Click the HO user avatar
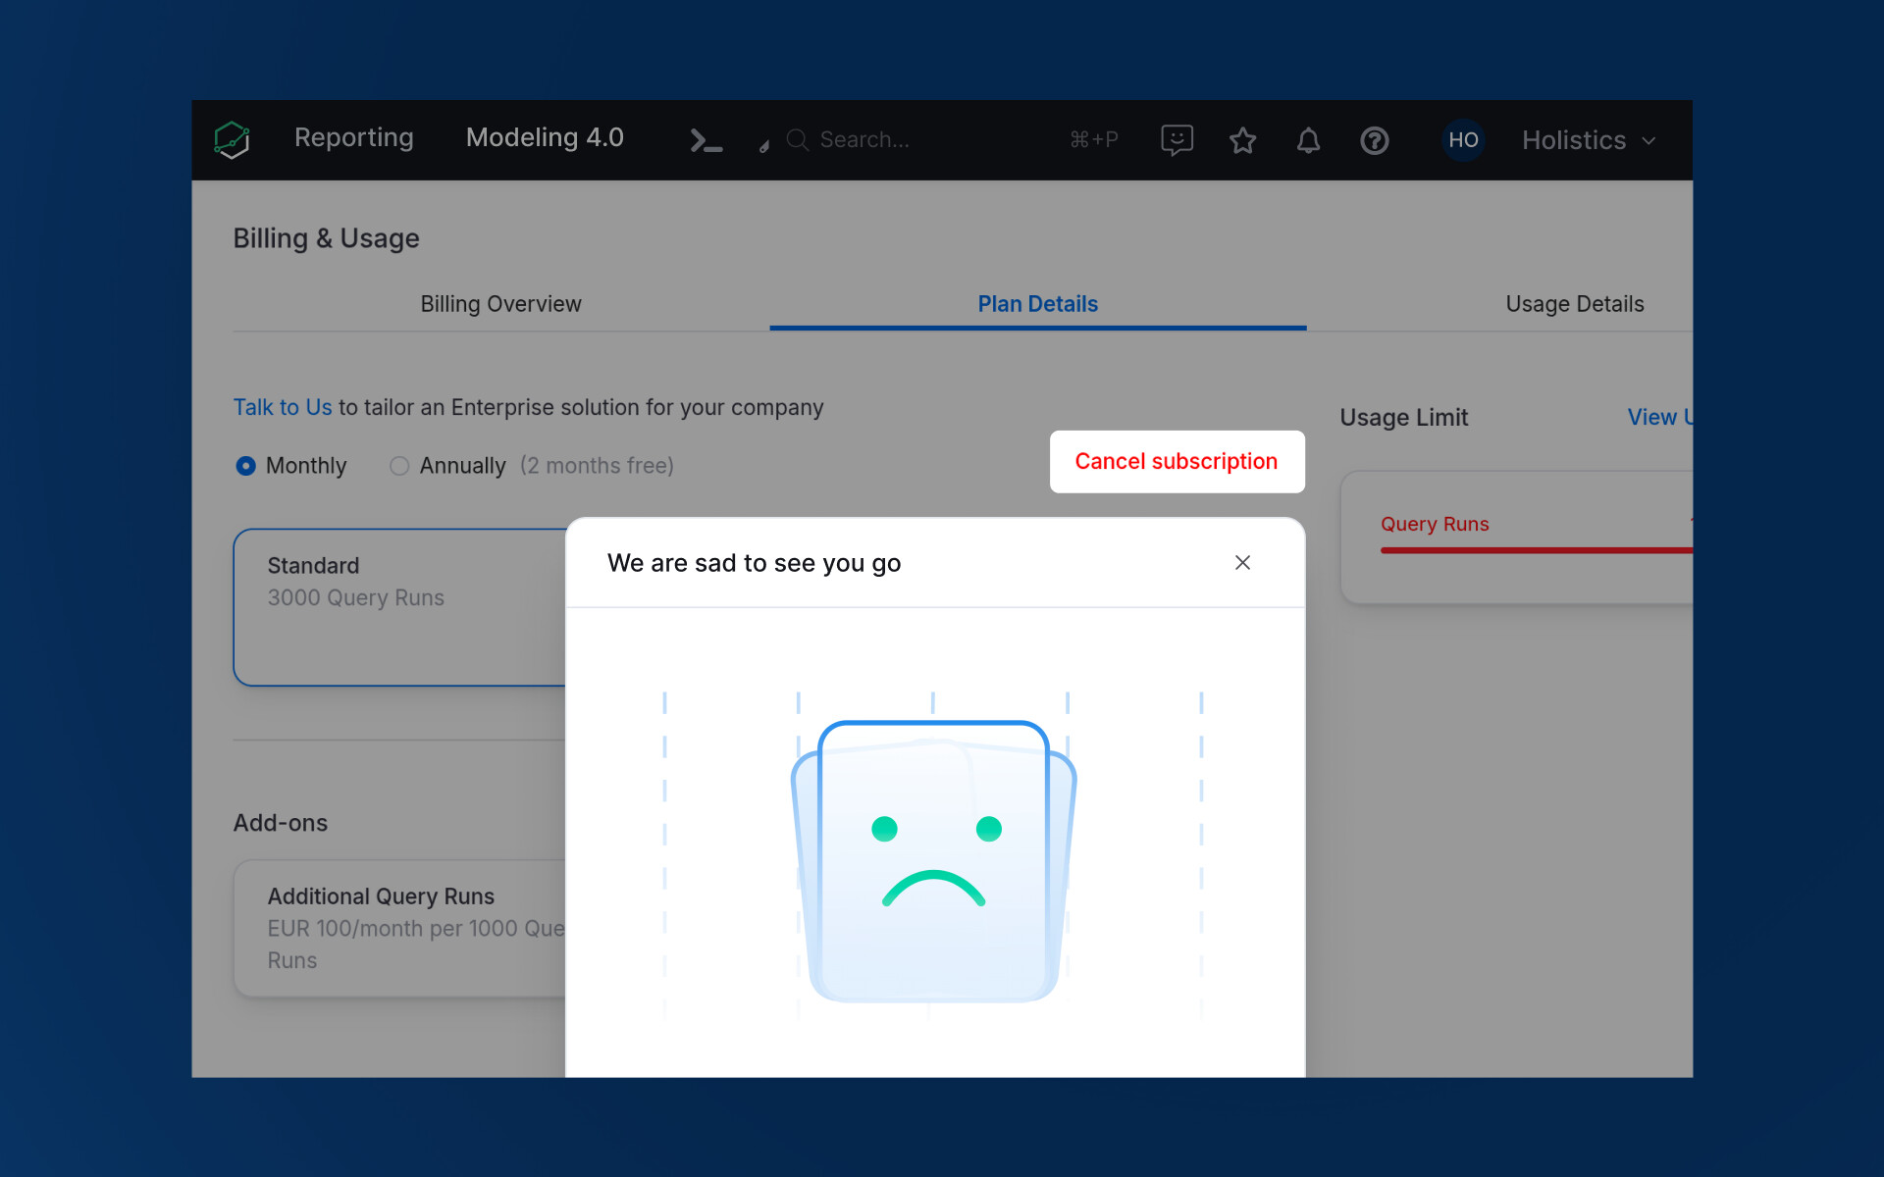This screenshot has width=1884, height=1177. [x=1462, y=140]
